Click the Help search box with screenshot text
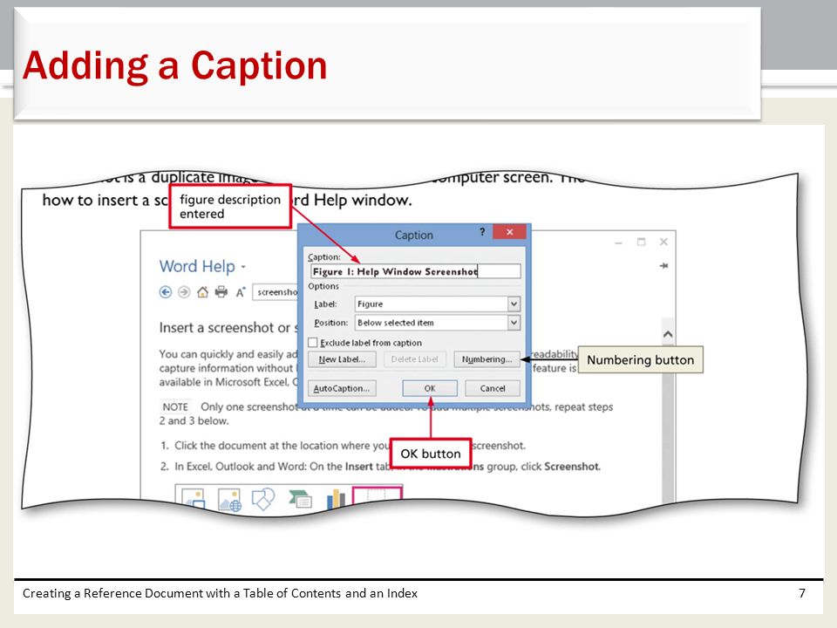Viewport: 837px width, 628px height. [x=276, y=292]
